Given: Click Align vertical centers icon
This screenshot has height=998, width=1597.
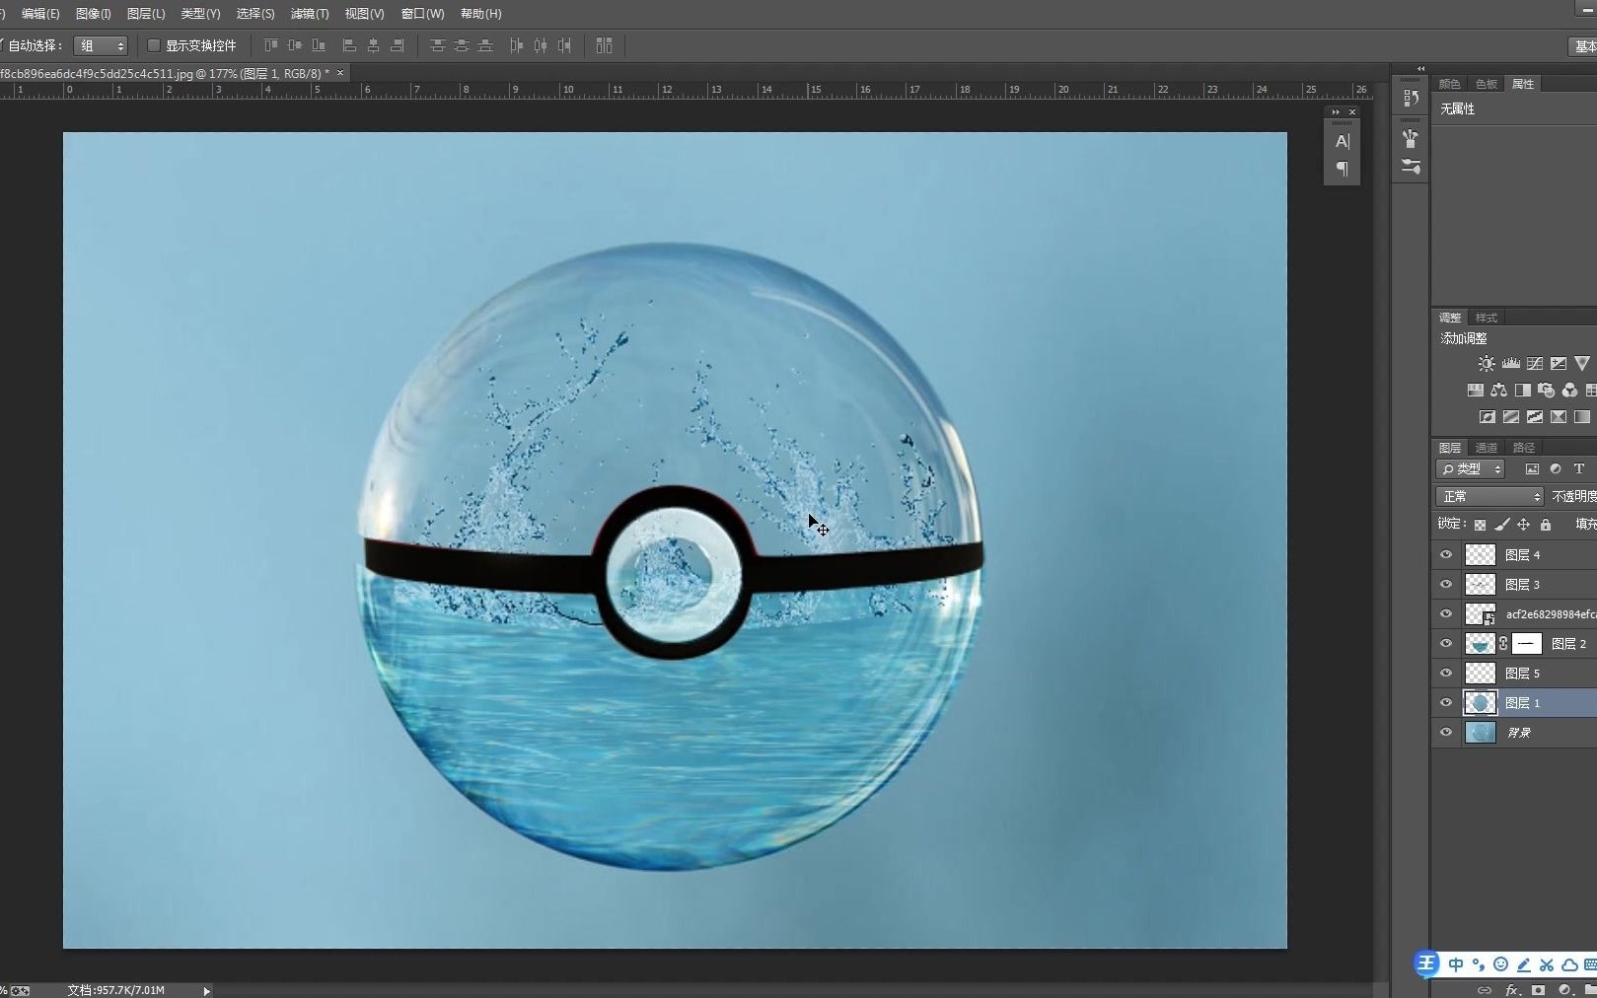Looking at the screenshot, I should (x=295, y=45).
